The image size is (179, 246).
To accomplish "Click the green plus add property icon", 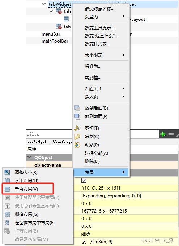I will [x=163, y=134].
